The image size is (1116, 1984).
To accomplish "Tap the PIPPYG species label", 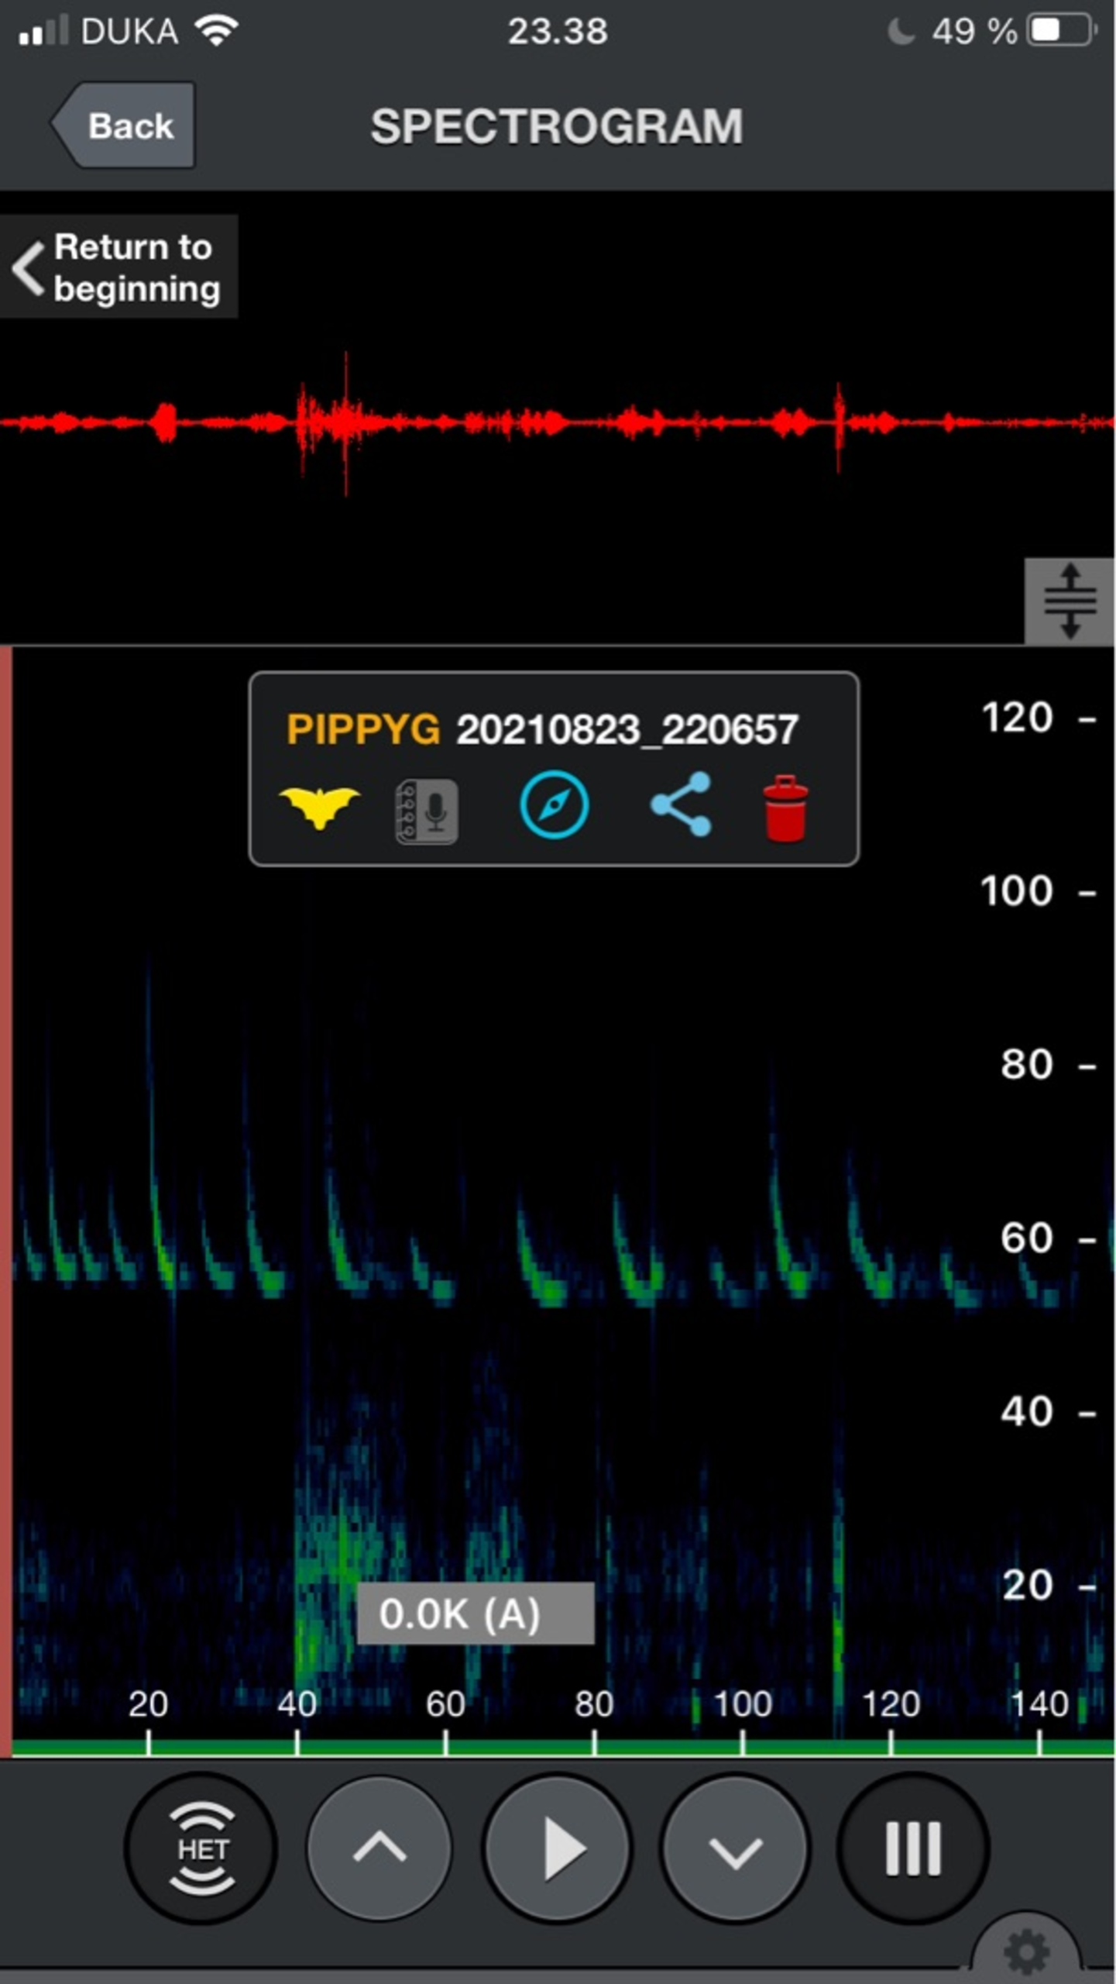I will (x=362, y=729).
